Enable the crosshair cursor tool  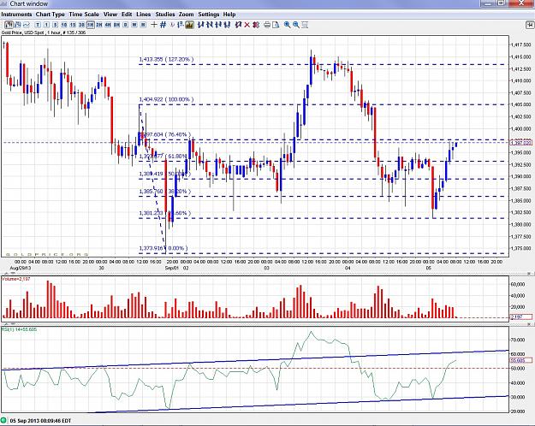pos(154,25)
